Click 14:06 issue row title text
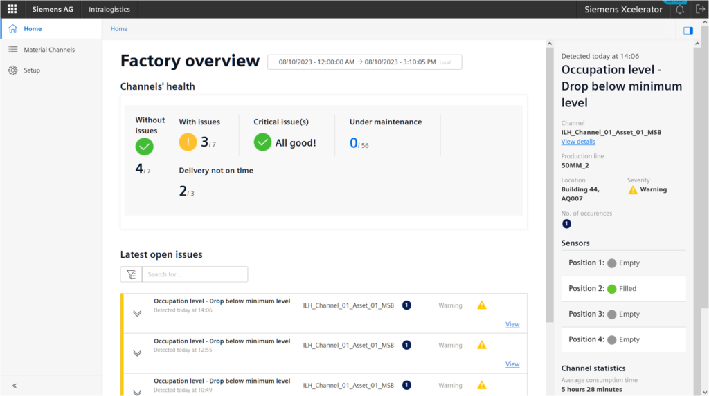 click(222, 301)
